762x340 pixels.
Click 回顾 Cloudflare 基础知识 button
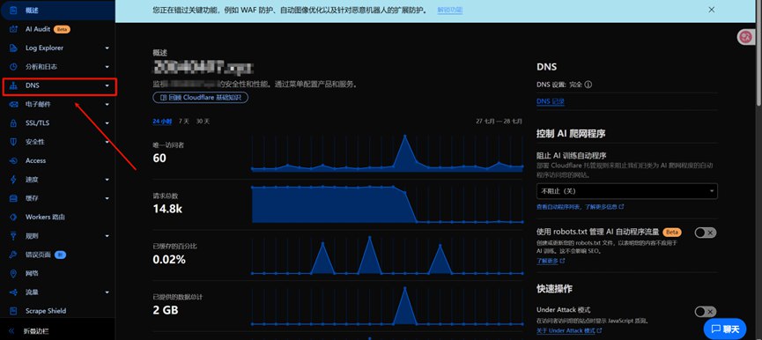pos(201,98)
